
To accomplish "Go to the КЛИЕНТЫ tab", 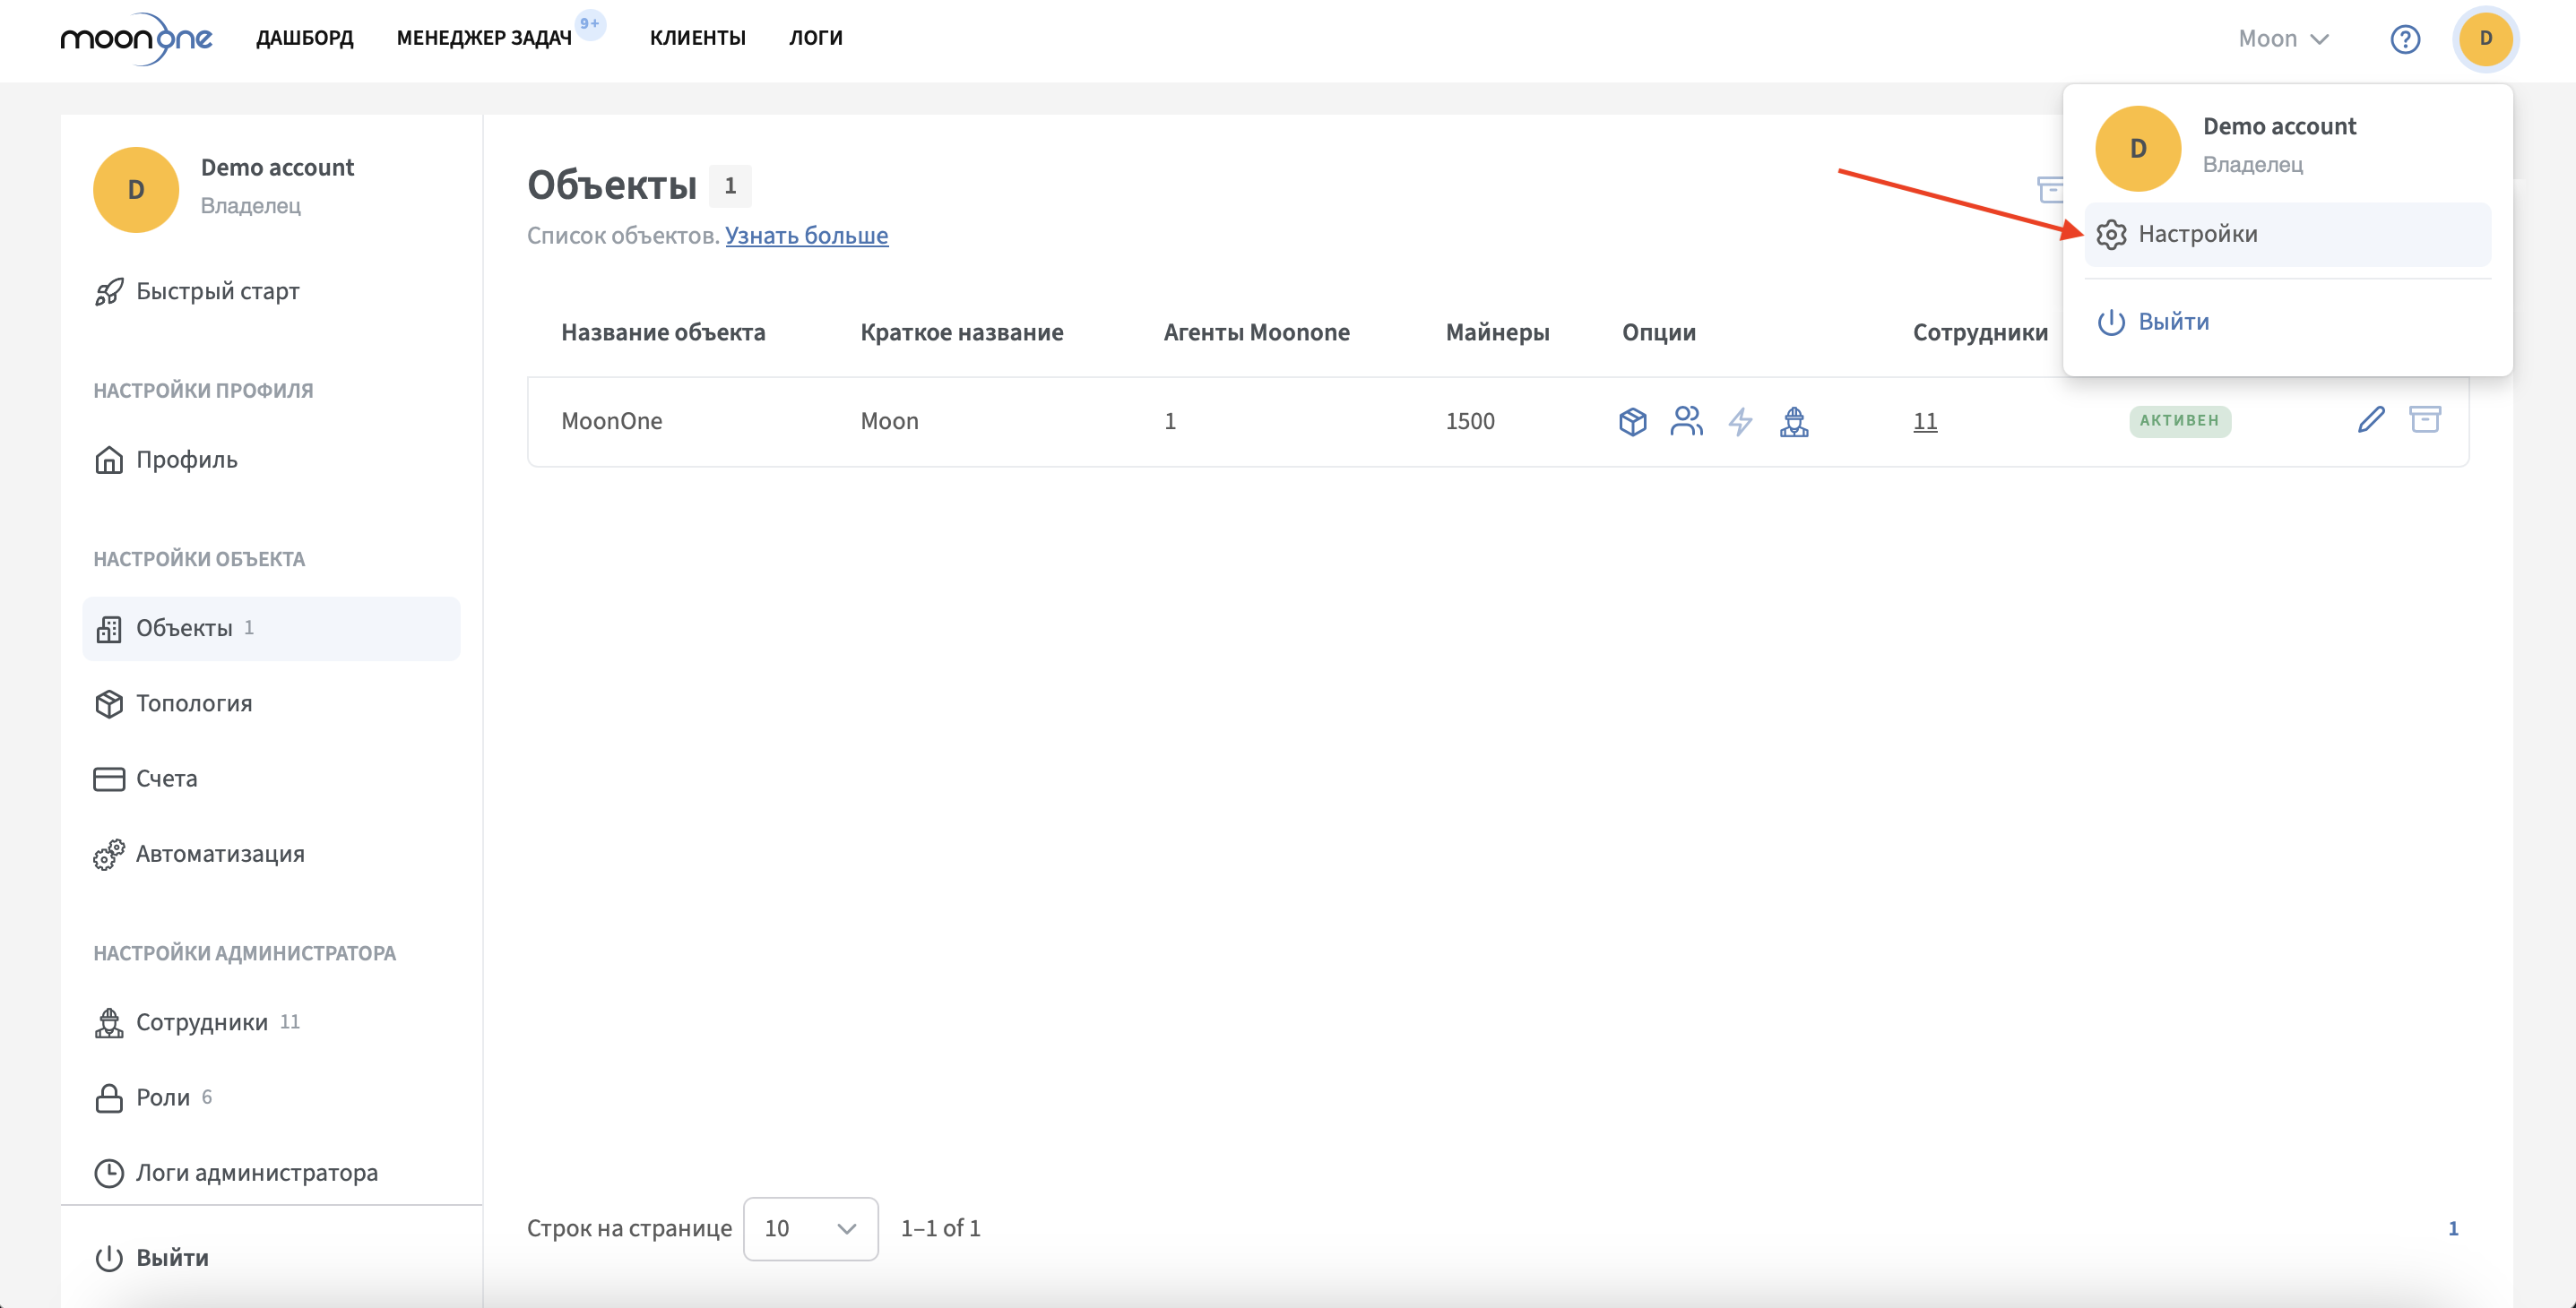I will (697, 38).
